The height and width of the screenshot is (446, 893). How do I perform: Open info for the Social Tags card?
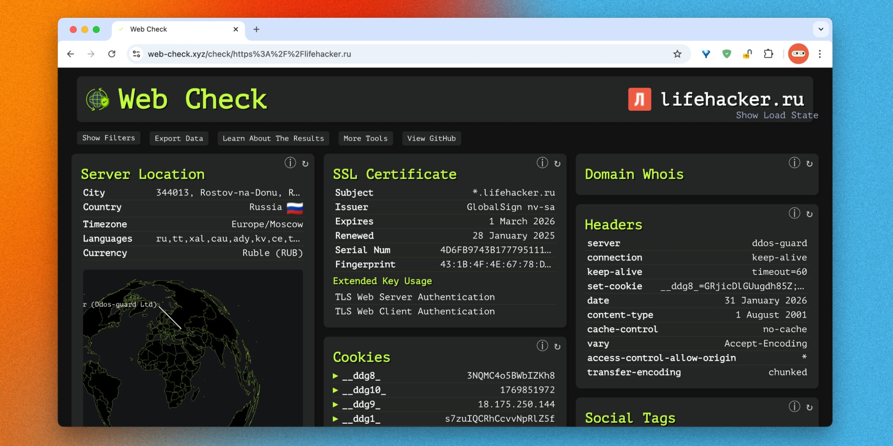794,406
